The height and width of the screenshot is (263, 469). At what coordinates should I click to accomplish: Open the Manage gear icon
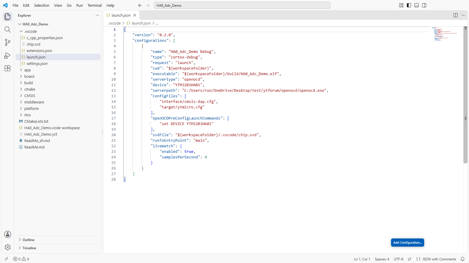pos(8,247)
